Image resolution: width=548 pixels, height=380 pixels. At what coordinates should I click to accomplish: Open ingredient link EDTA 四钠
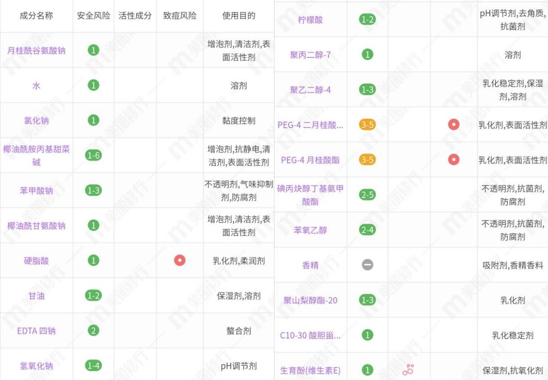point(36,331)
